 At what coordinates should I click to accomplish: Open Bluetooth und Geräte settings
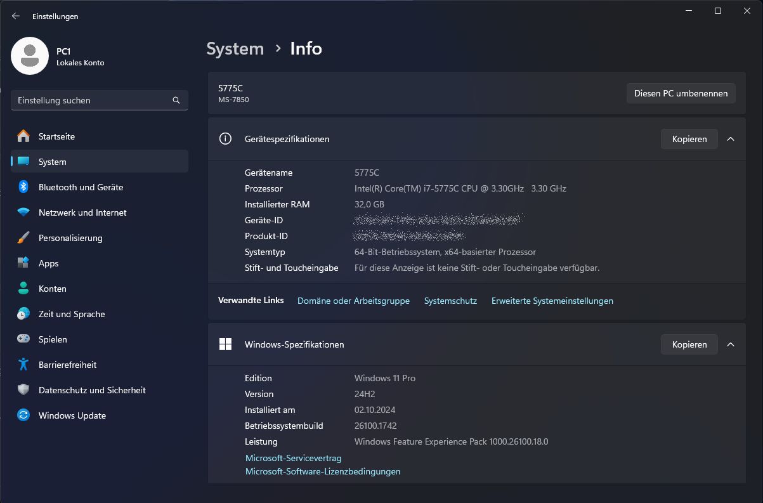100,187
